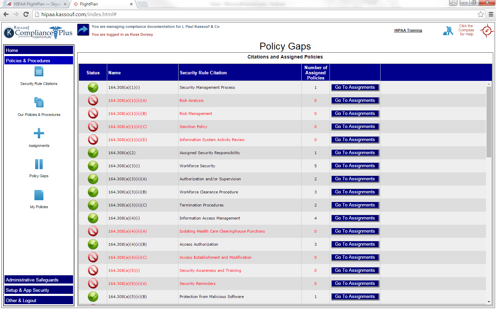This screenshot has width=496, height=309.
Task: Click red status icon for Access Establishment and Modification
Action: [x=93, y=257]
